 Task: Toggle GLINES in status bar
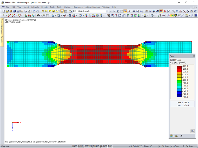coord(104,146)
